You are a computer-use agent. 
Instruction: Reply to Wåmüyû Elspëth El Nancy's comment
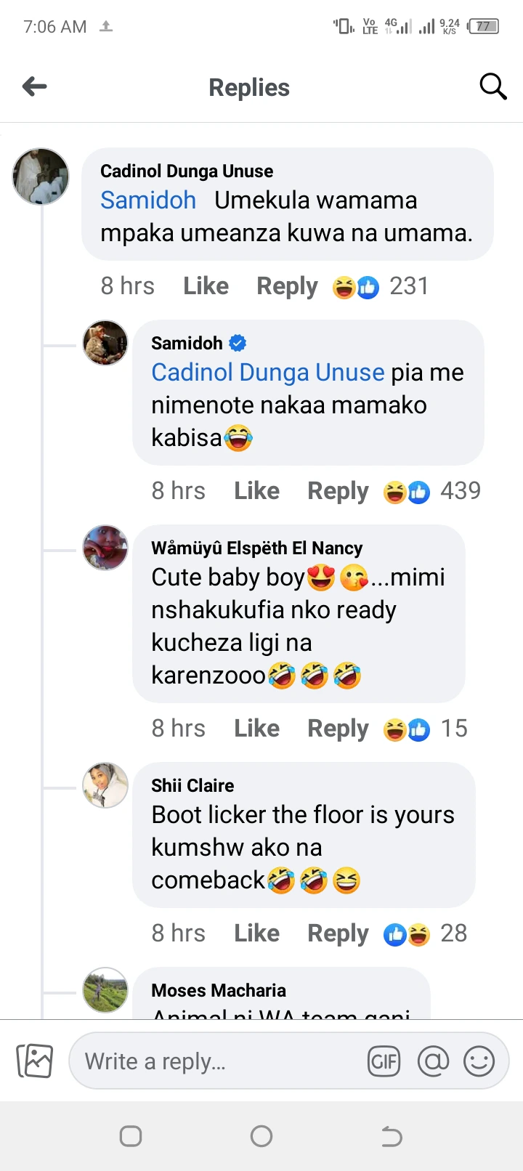338,729
